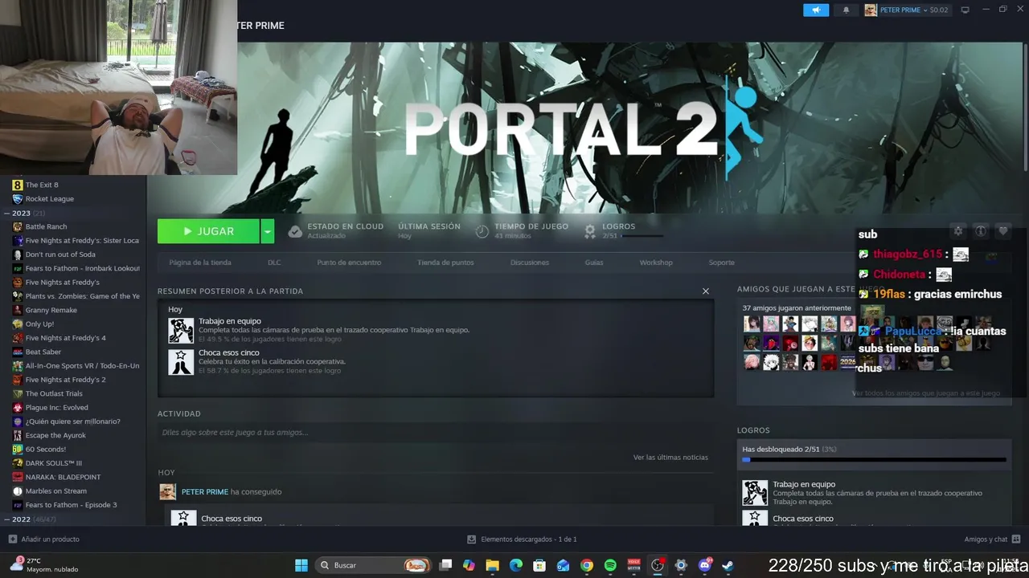Open Microsoft Edge from taskbar
This screenshot has width=1029, height=578.
point(516,565)
